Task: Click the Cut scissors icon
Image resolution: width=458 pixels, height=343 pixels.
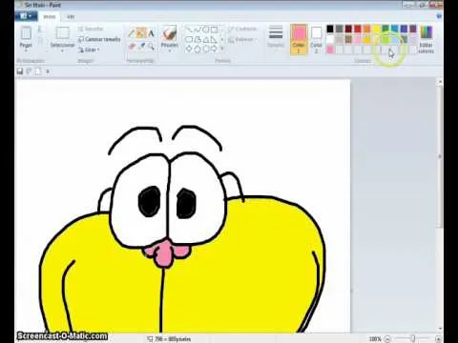Action: click(40, 30)
